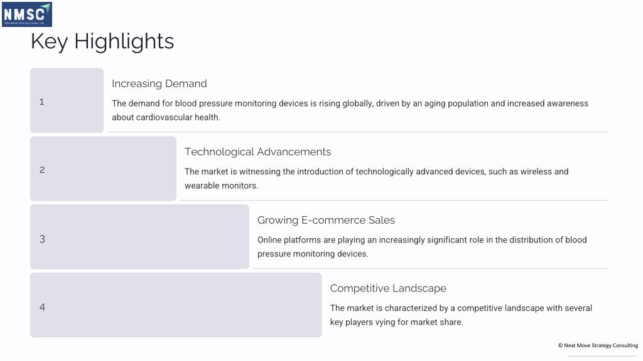
Task: Click the number 2 box
Action: pyautogui.click(x=104, y=169)
